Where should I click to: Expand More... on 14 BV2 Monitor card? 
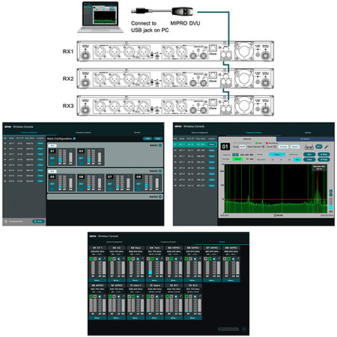click(193, 318)
